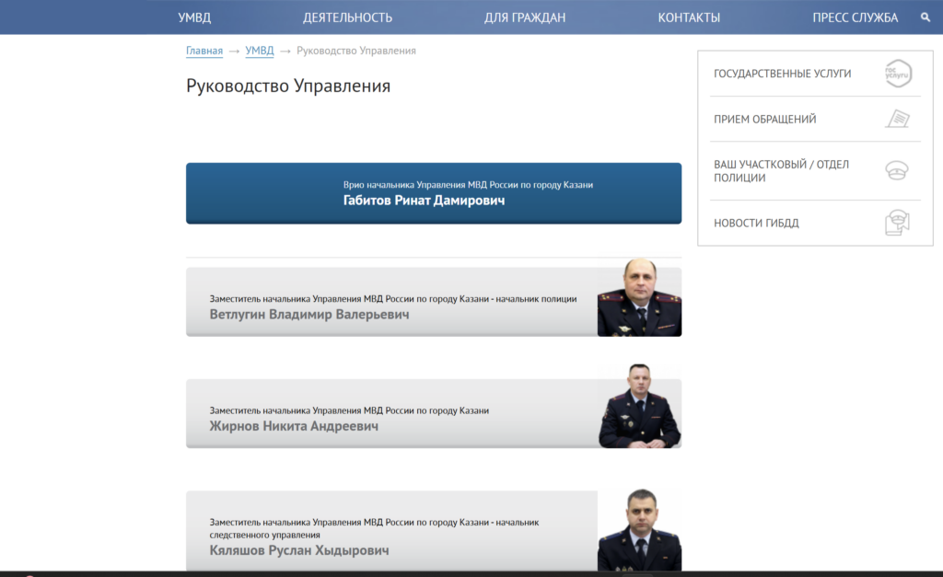Click the search magnifier icon in the header
Viewport: 943px width, 577px height.
pos(925,17)
